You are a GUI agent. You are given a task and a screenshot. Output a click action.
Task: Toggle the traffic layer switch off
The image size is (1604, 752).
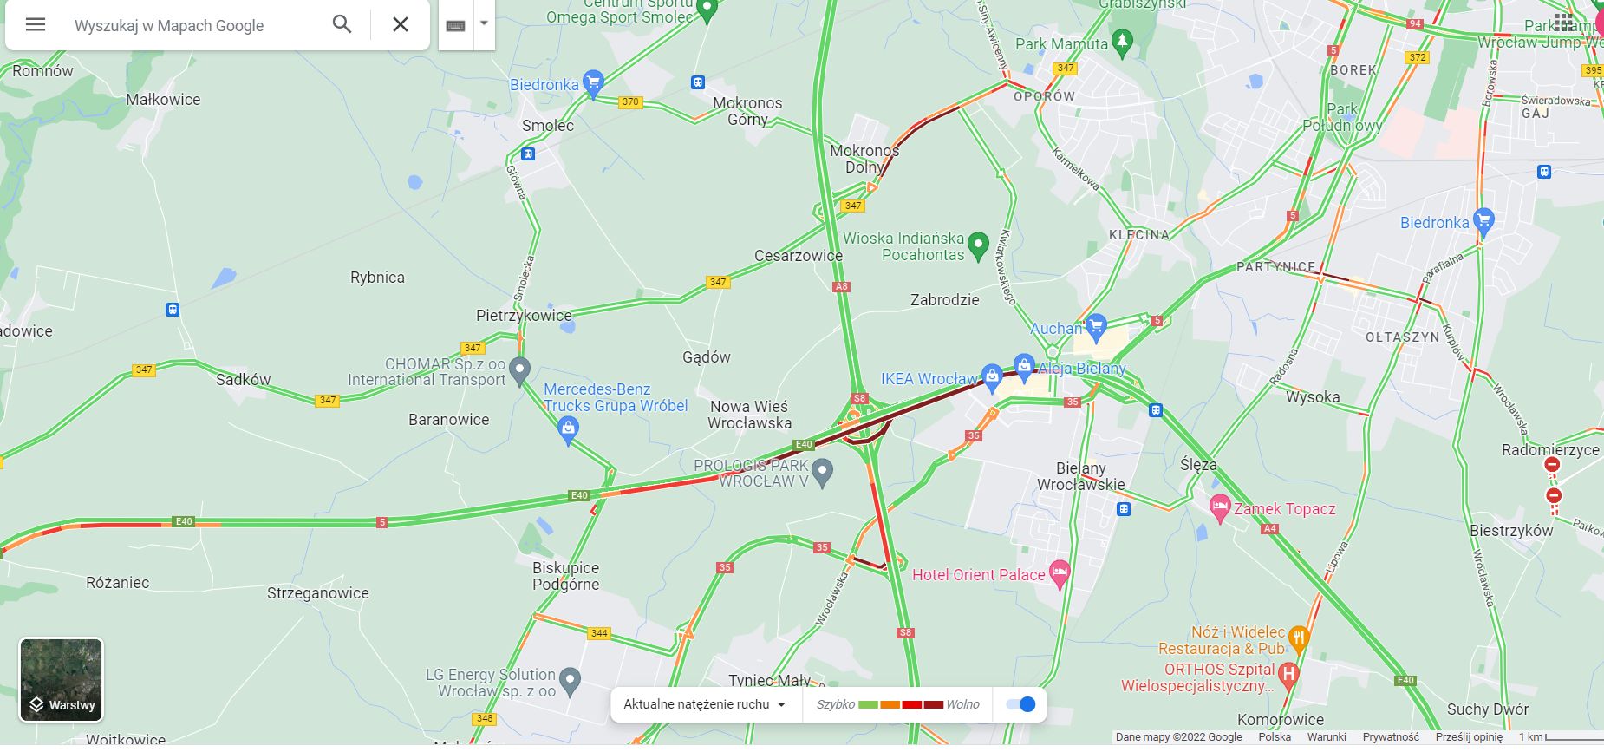1020,704
